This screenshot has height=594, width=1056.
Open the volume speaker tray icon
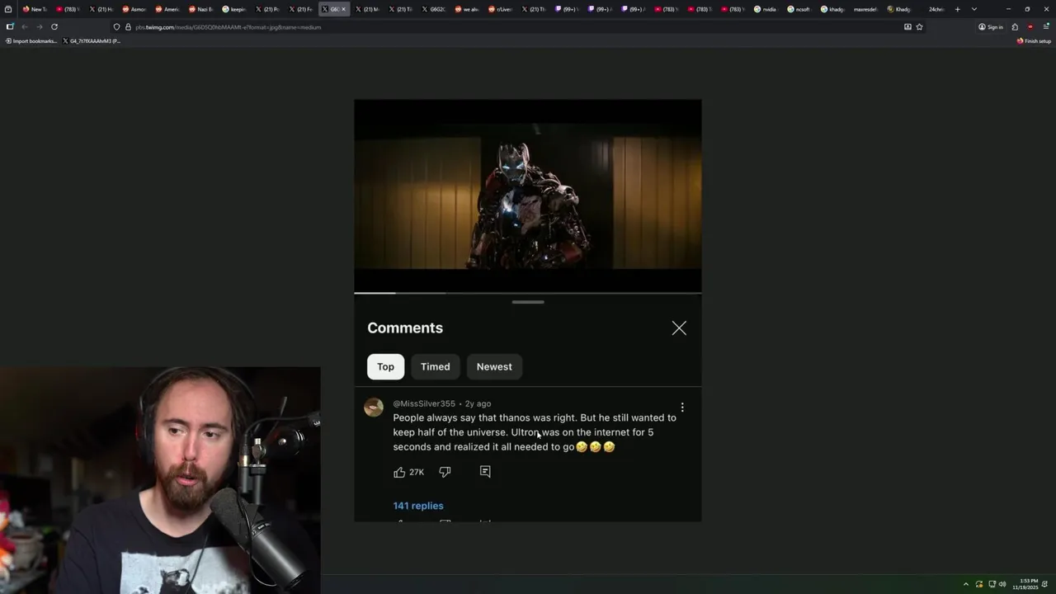click(x=1002, y=584)
